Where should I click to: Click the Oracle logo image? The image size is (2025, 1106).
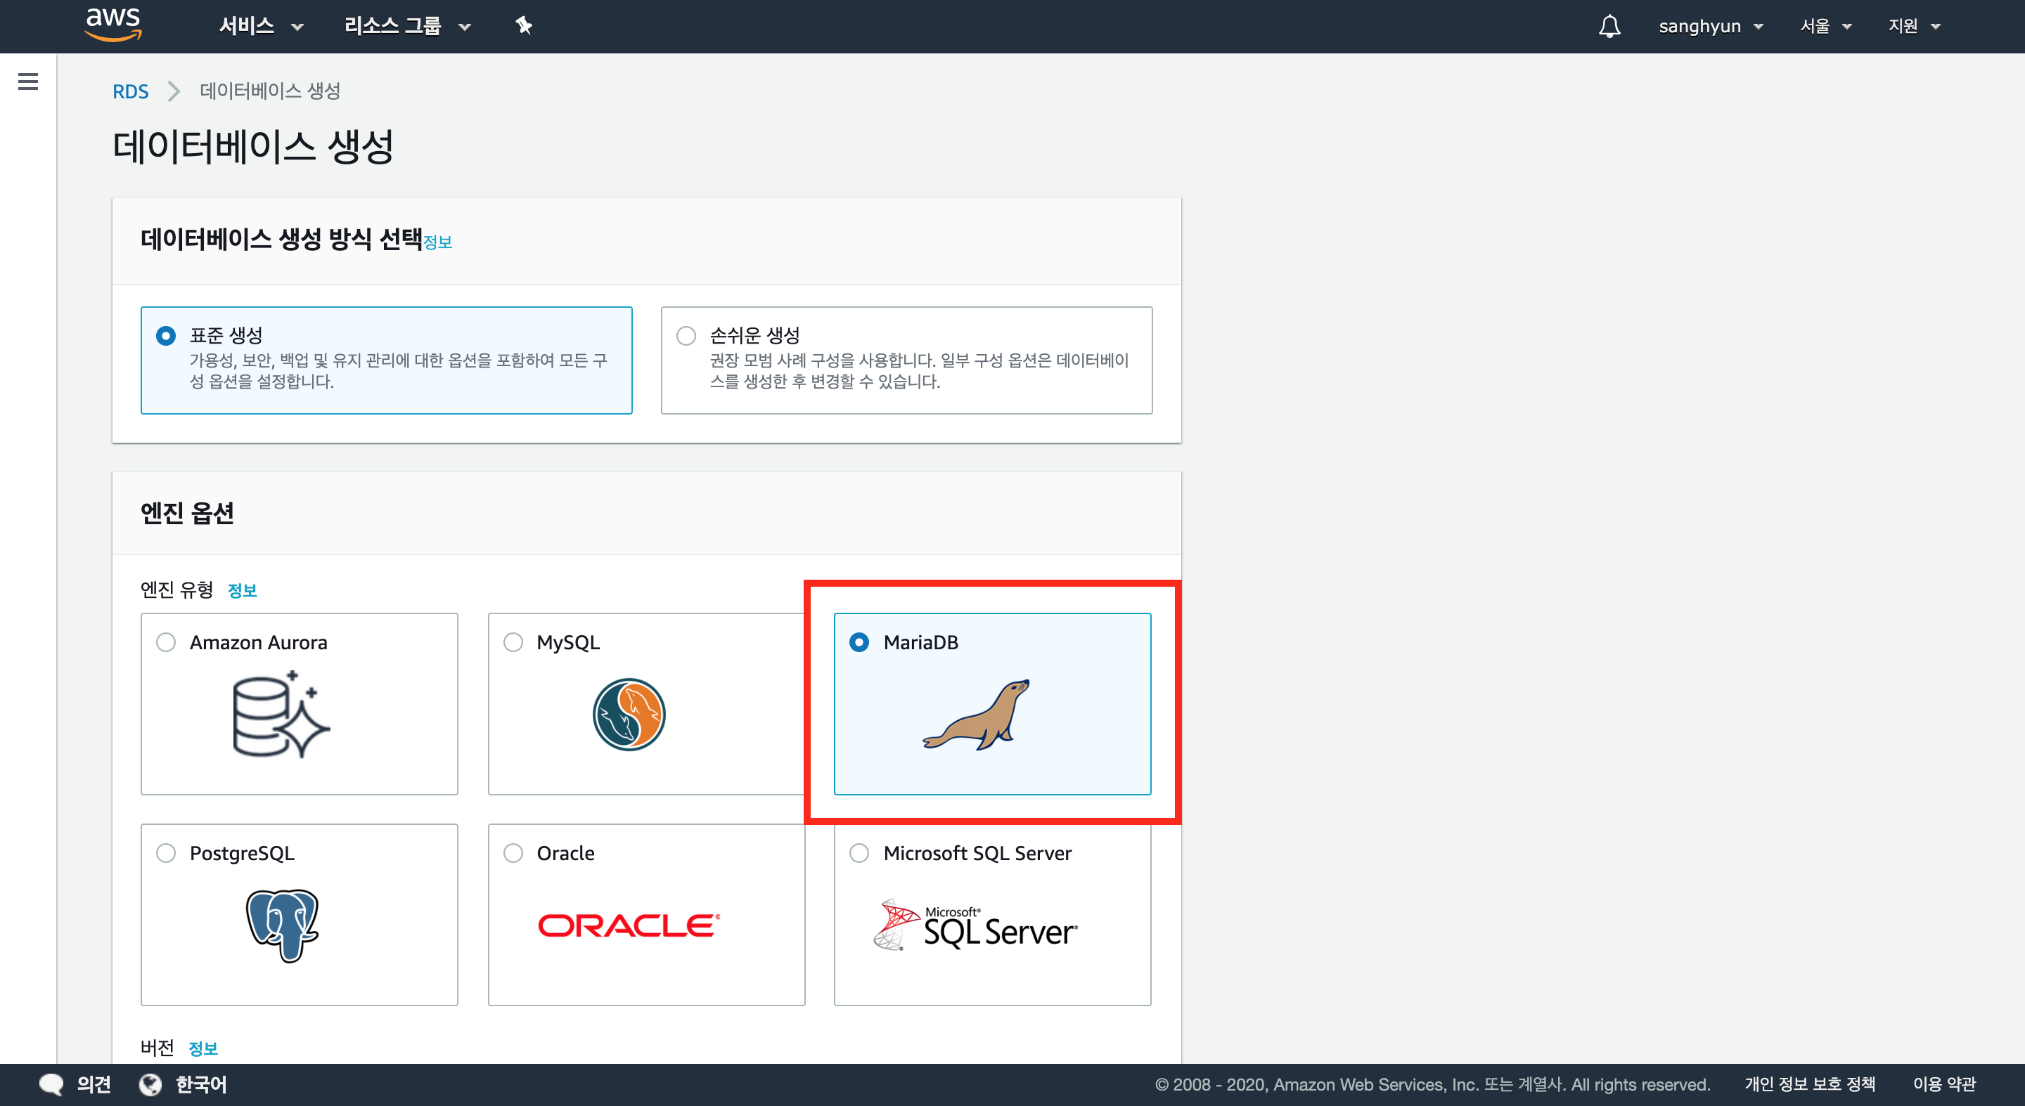click(x=629, y=925)
